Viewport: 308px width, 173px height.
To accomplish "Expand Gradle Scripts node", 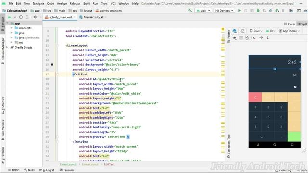I will pos(7,47).
